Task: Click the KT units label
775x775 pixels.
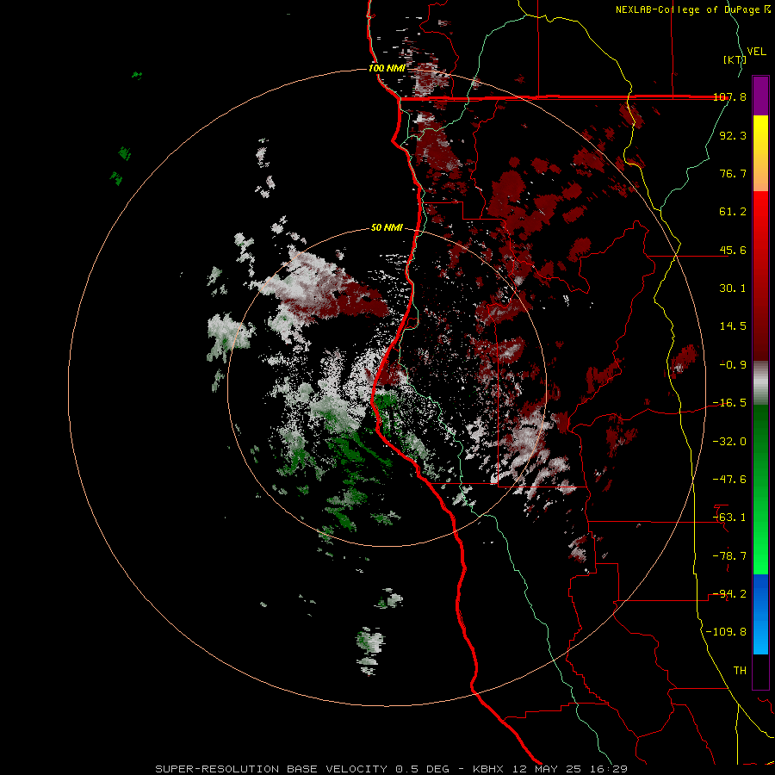Action: 735,59
